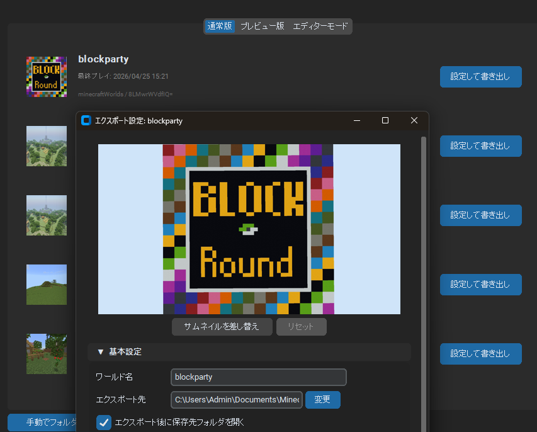This screenshot has width=537, height=432.
Task: Uncheck エクスポート後に保存先フォルダを開く checkbox
Action: (104, 422)
